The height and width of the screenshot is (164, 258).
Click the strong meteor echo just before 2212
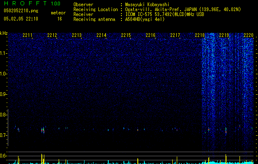[43, 130]
